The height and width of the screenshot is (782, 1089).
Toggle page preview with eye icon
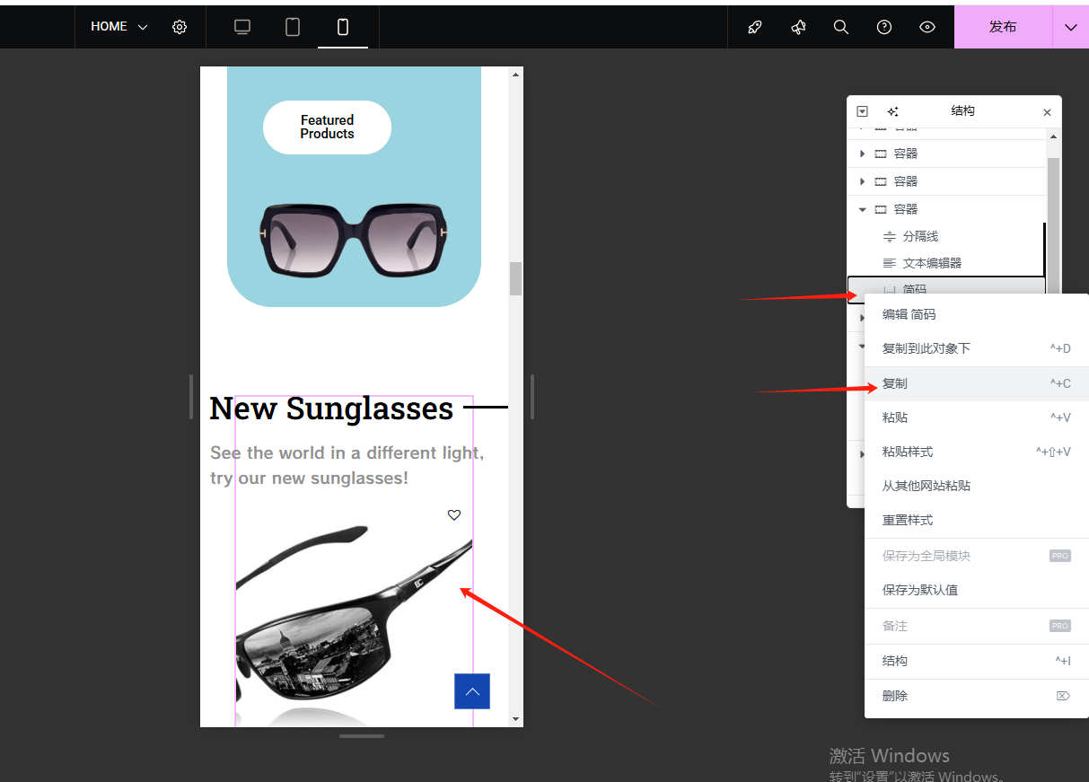click(x=927, y=27)
